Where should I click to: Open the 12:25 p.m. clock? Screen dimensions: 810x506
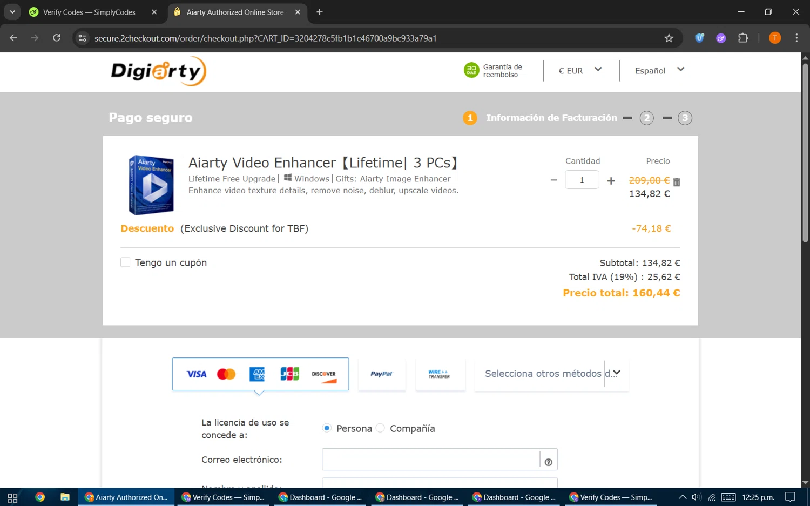[758, 497]
